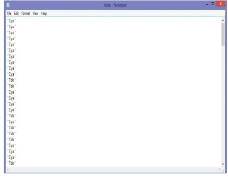Click the horizontal scrollbar left arrow
Screen dimensions: 228x178
[x=8, y=170]
